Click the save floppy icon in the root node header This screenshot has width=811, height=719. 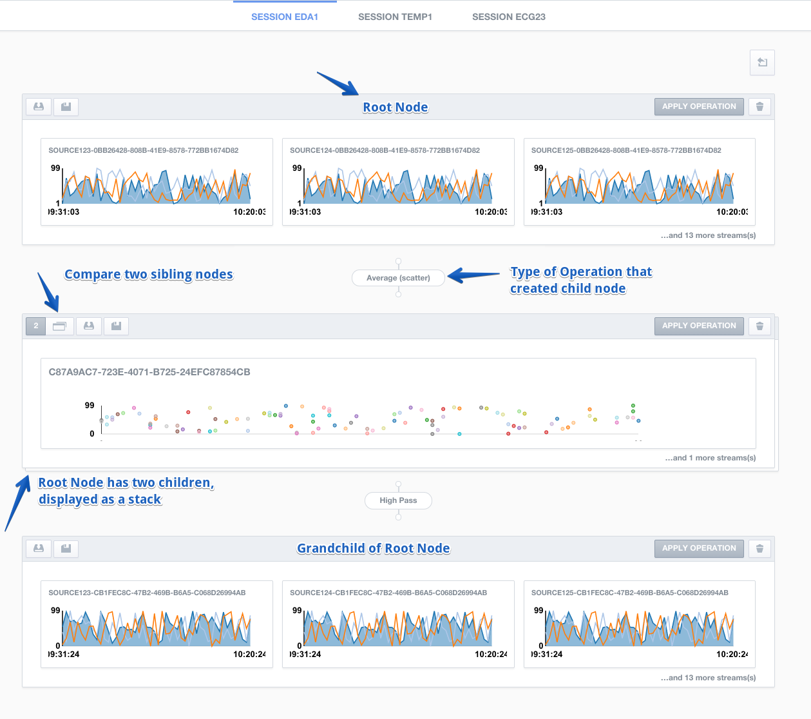66,107
